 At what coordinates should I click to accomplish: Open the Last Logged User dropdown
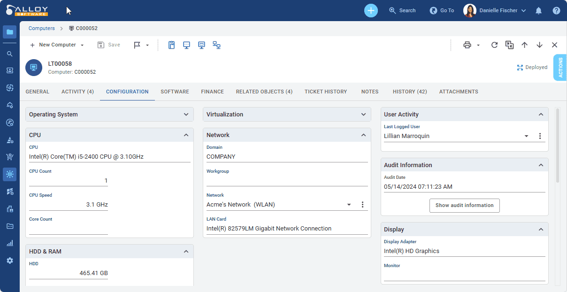526,136
